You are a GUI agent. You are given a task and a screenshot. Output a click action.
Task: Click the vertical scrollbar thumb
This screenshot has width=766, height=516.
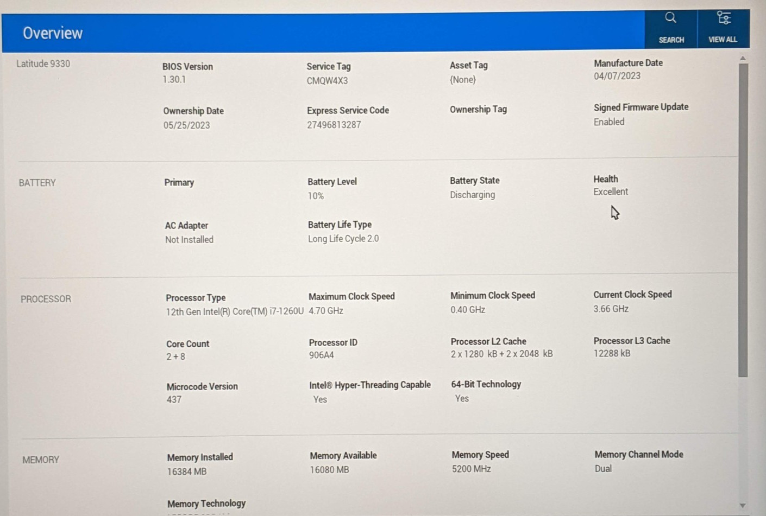(743, 220)
